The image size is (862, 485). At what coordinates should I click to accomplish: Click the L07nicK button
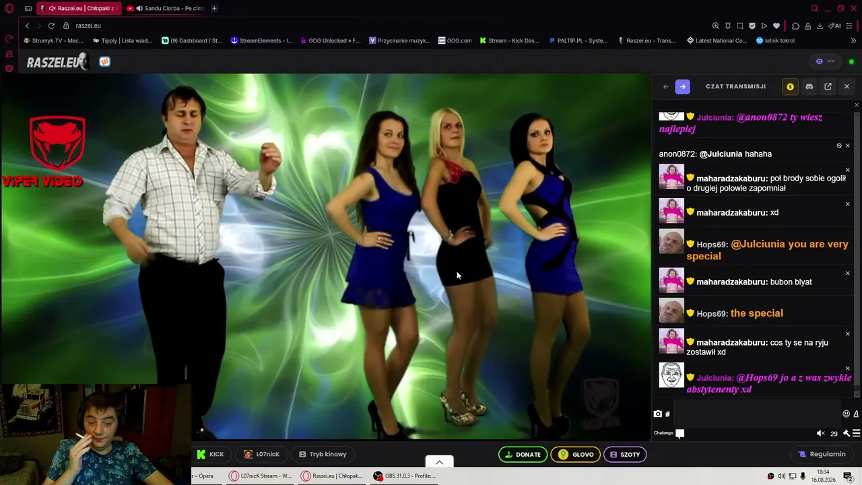[x=261, y=454]
